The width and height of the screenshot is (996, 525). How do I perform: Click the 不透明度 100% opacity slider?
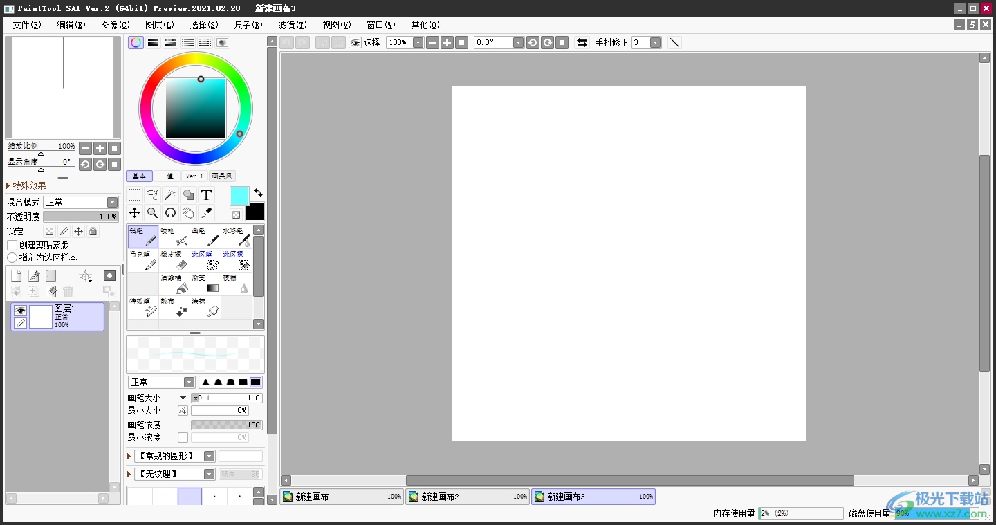point(81,217)
